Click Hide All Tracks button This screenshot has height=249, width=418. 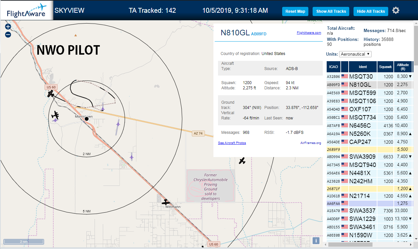click(371, 11)
